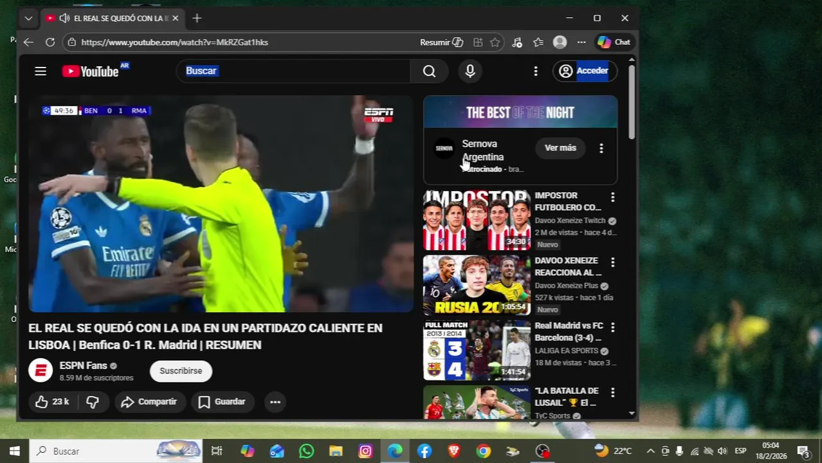This screenshot has width=822, height=463.
Task: Subscribe with the Suscribirse button
Action: tap(181, 371)
